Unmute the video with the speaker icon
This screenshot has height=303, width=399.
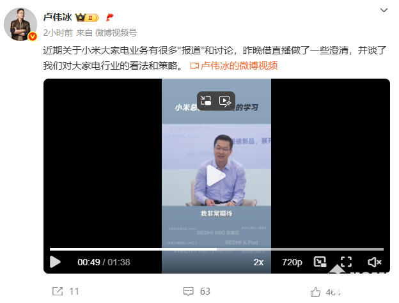(x=374, y=262)
